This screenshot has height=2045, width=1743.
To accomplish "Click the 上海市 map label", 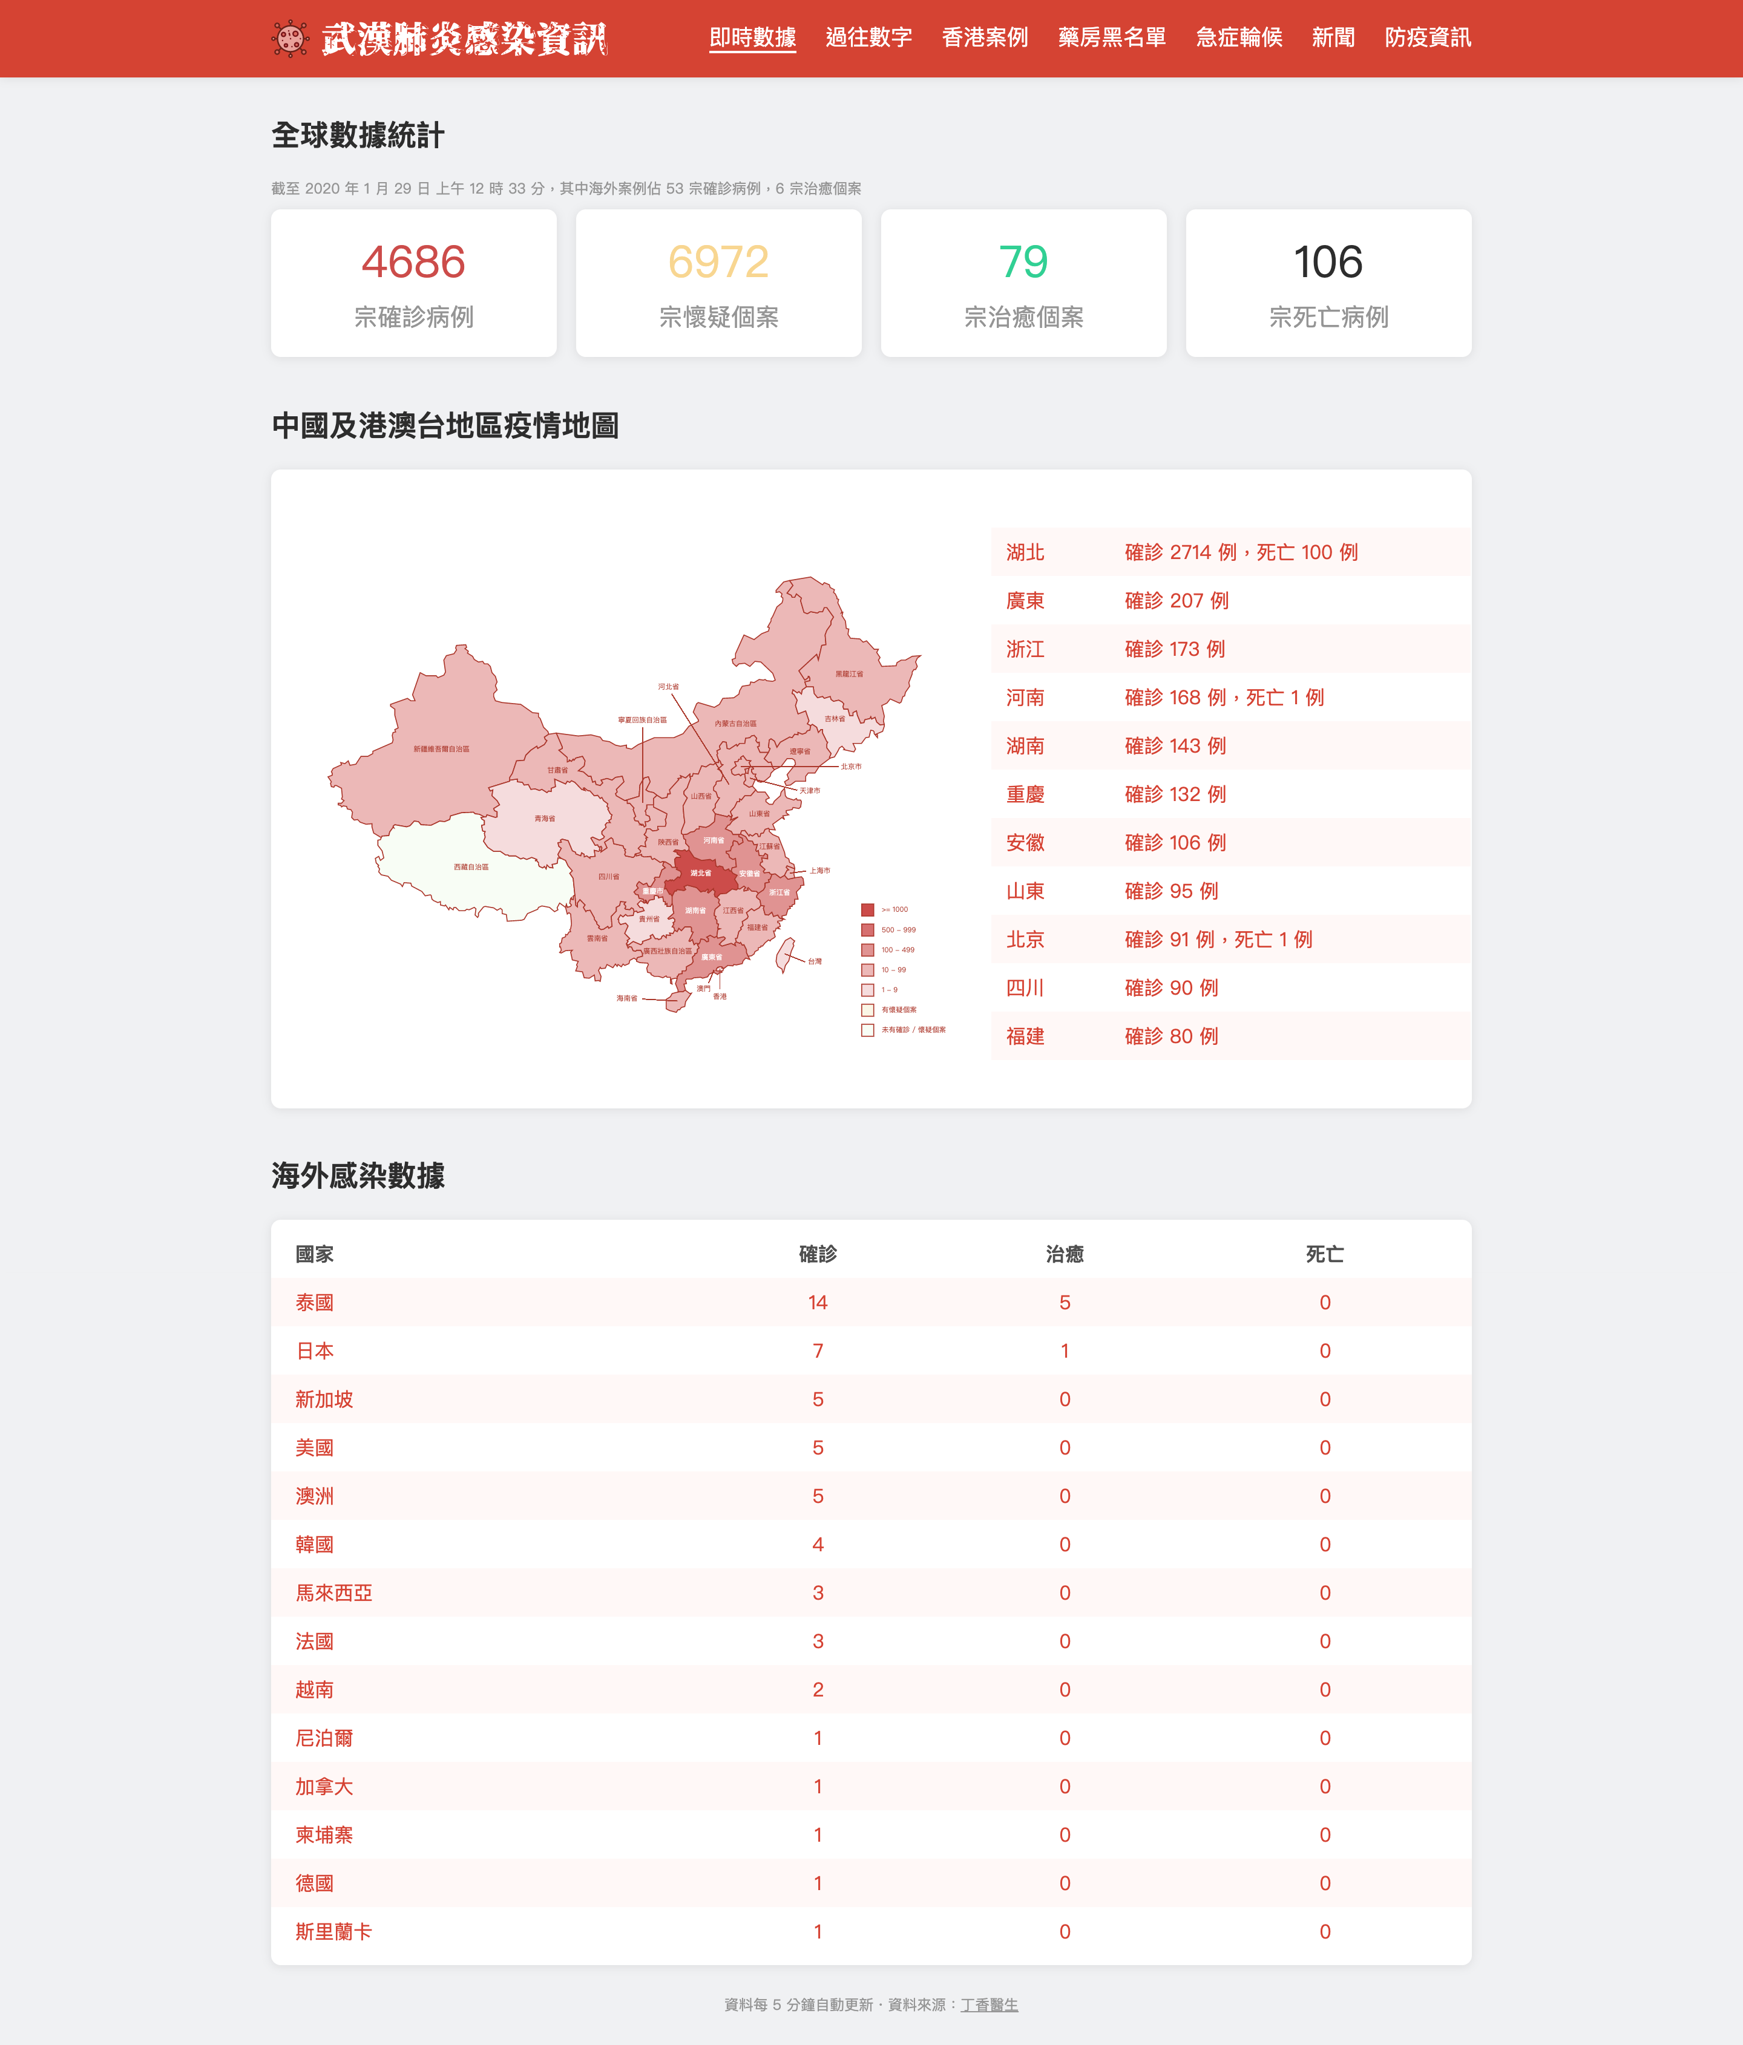I will click(821, 871).
